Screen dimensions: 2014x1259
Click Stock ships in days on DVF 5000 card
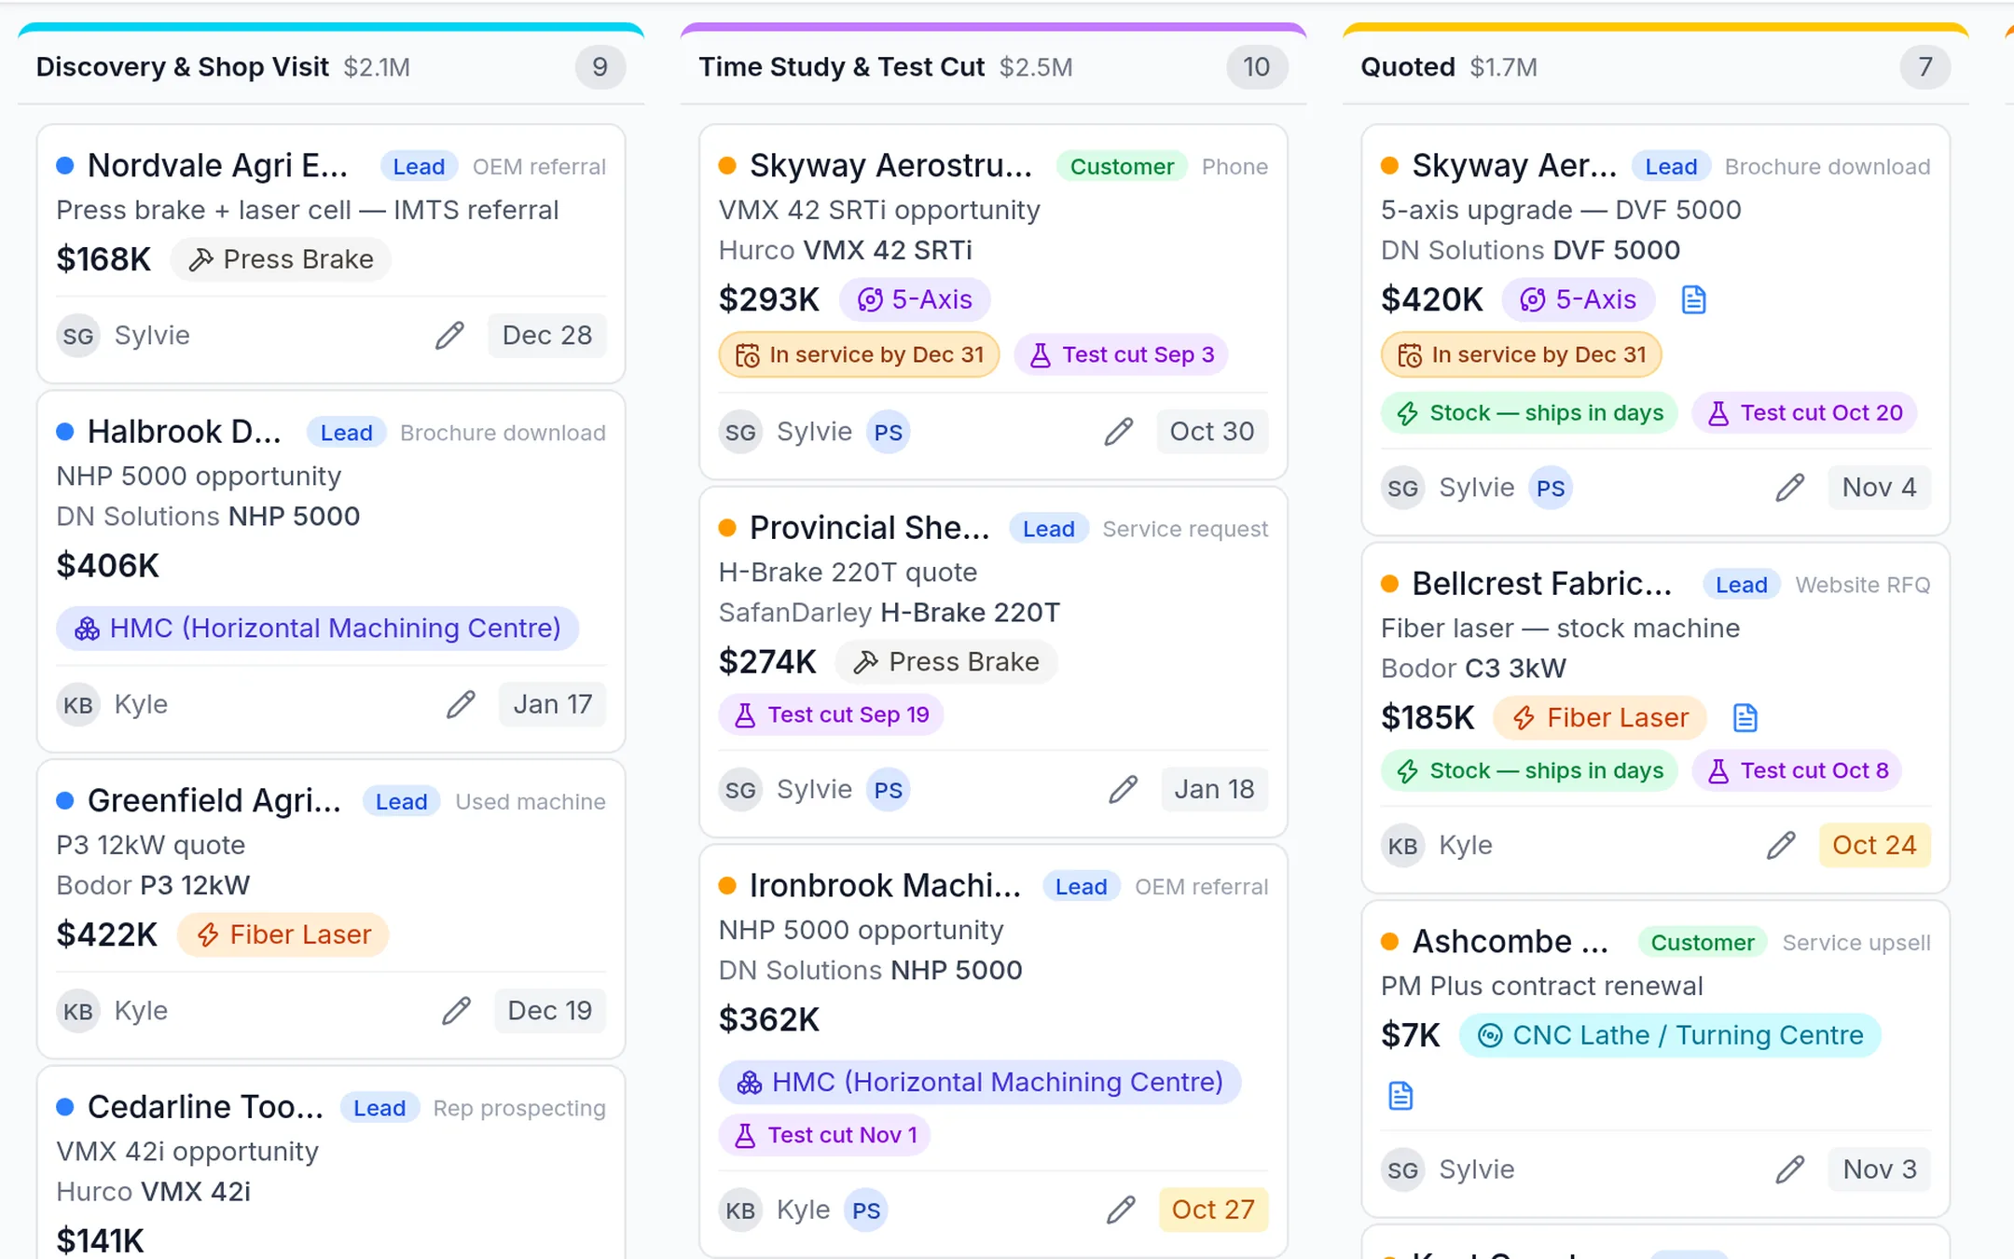[1529, 412]
